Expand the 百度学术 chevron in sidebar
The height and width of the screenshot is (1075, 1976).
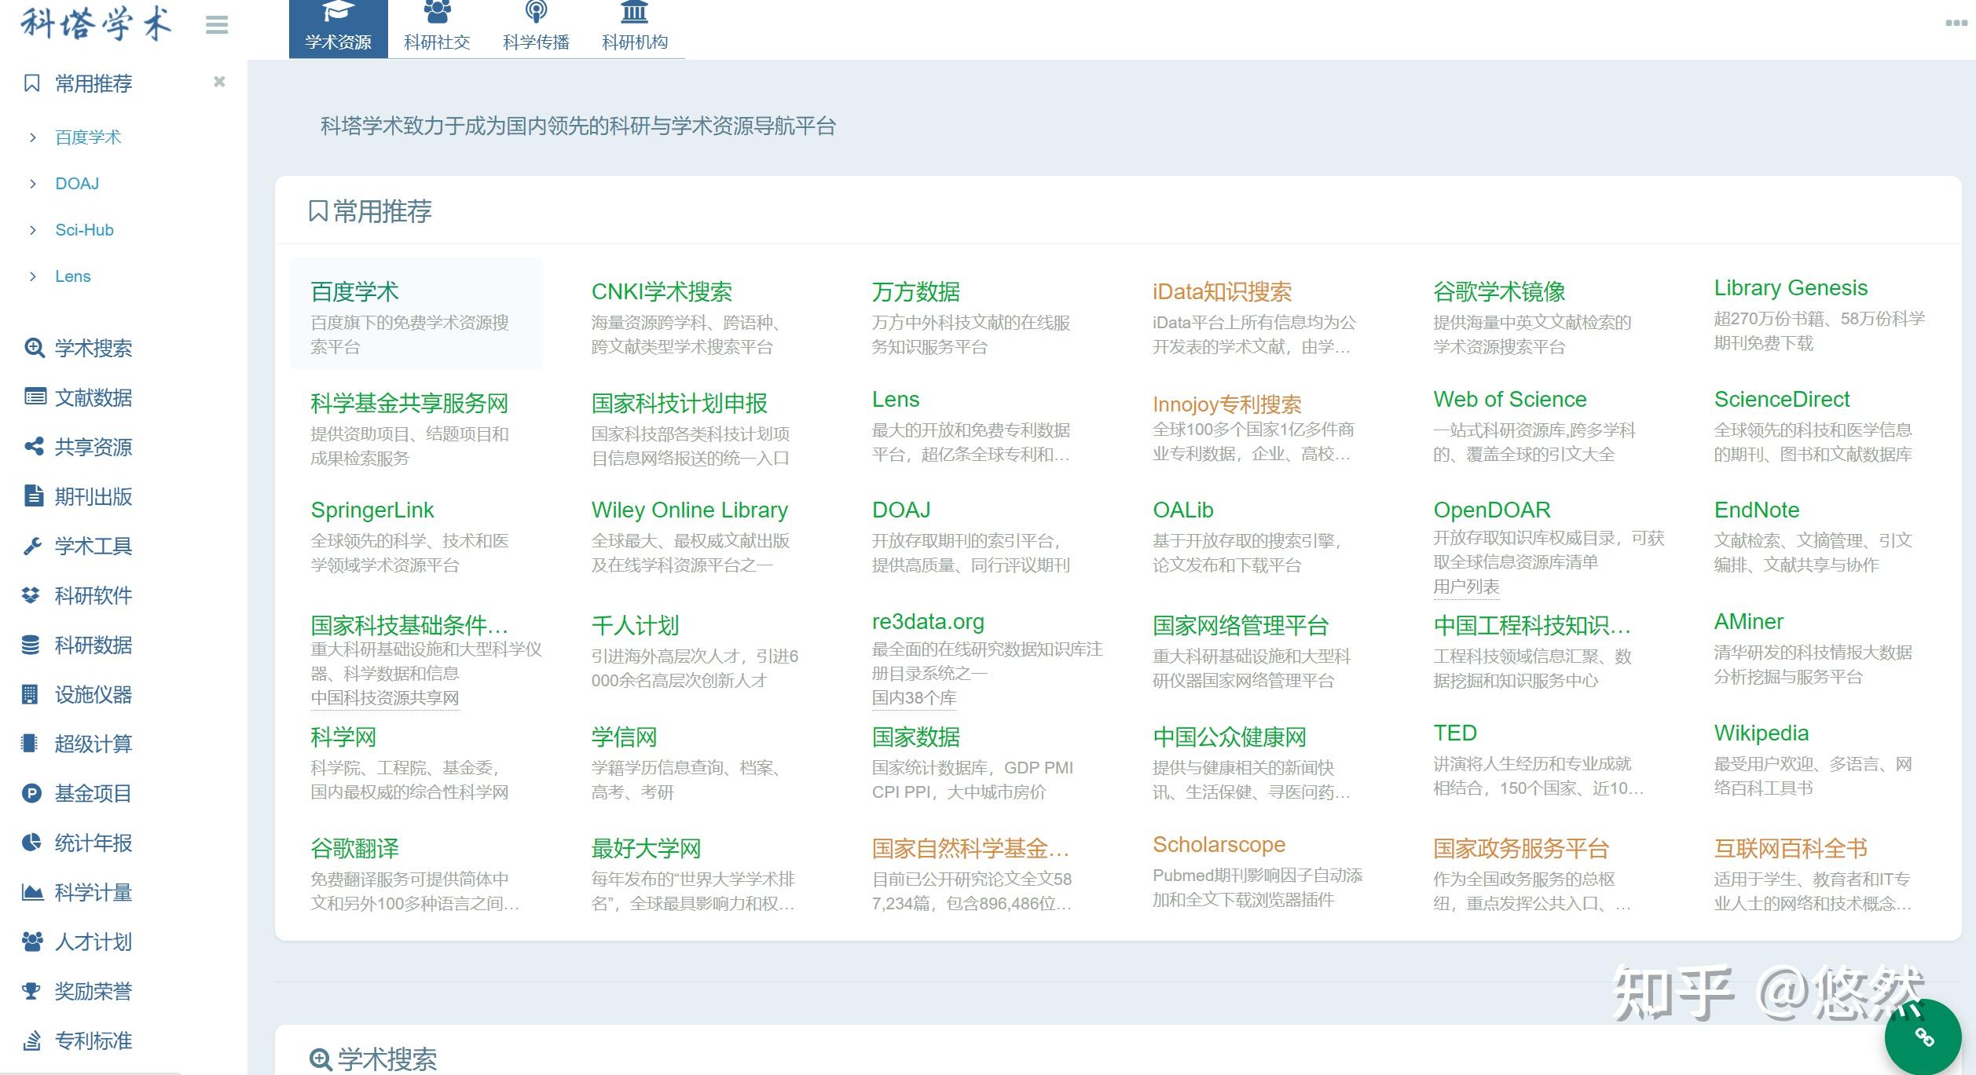tap(32, 137)
